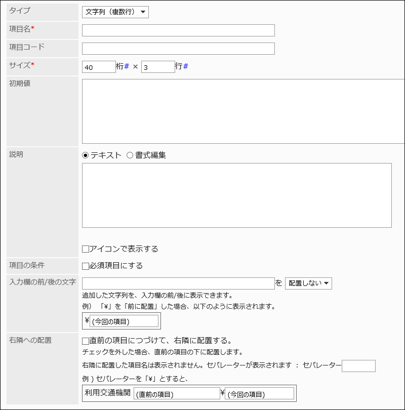Click the 右隣への配置 row label
The height and width of the screenshot is (410, 405).
coord(30,340)
